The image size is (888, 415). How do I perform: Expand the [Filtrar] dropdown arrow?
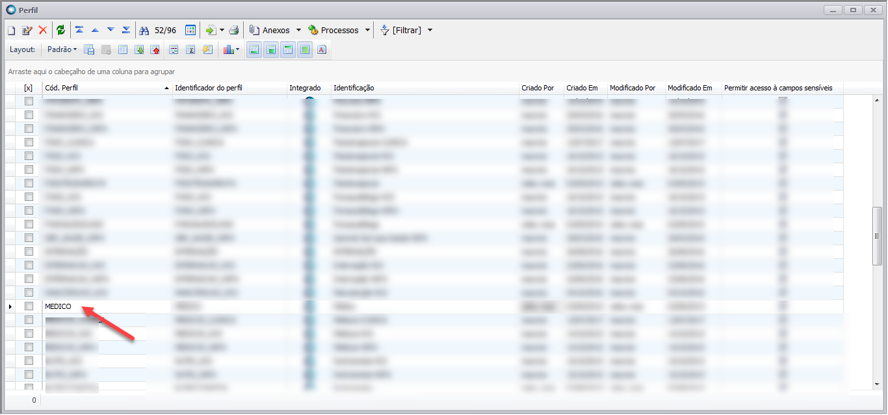point(430,31)
